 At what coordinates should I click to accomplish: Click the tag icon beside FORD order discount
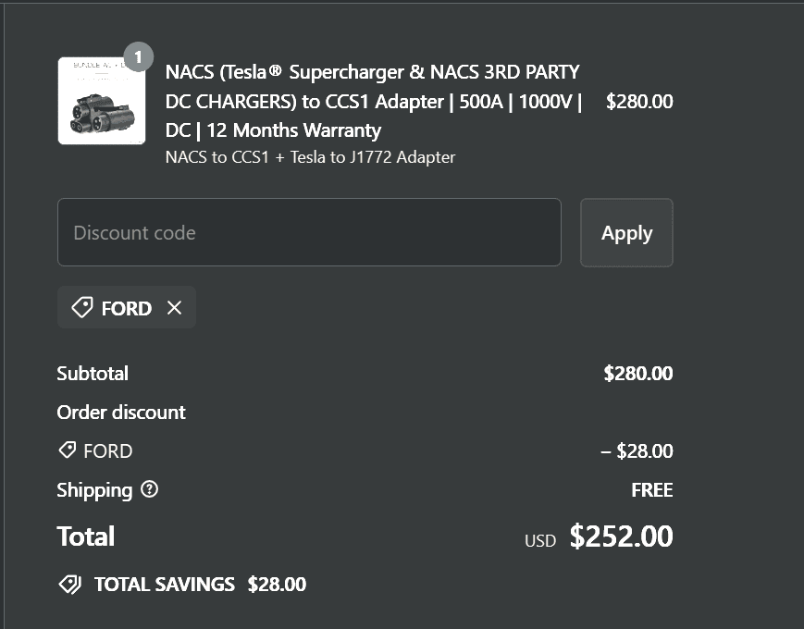click(67, 450)
